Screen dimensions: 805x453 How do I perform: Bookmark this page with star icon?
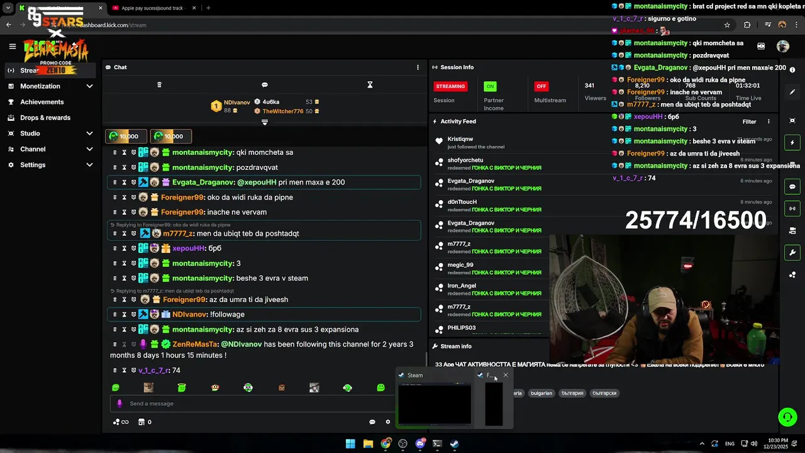[727, 25]
